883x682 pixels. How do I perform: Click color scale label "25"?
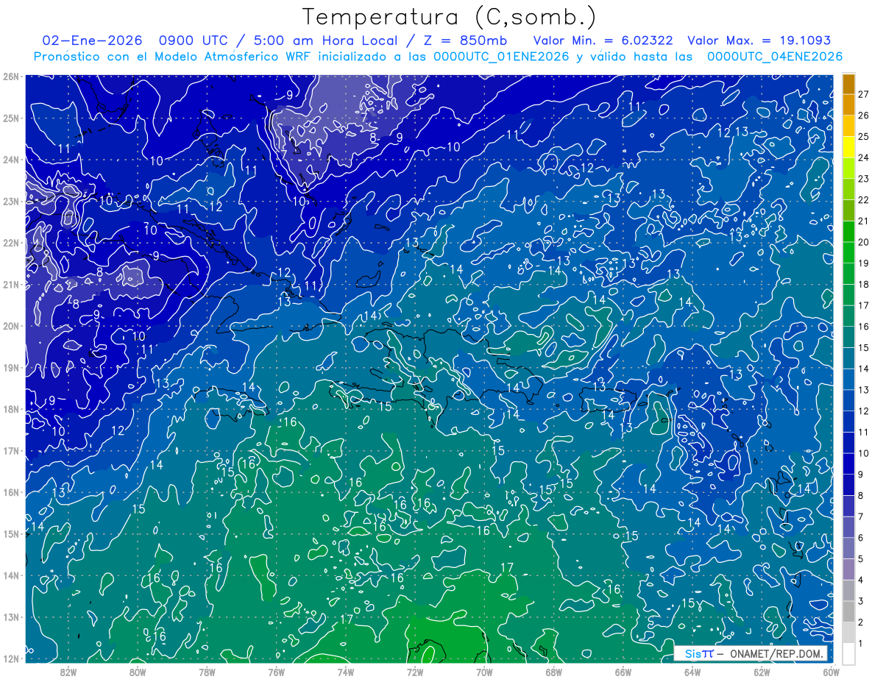click(x=864, y=137)
